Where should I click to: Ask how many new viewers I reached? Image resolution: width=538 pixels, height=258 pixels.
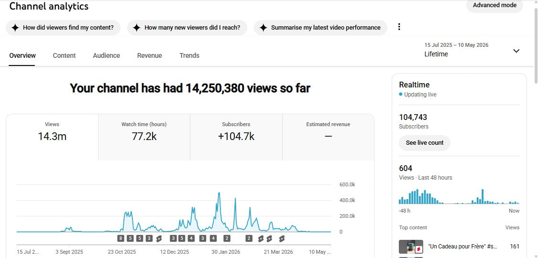[187, 28]
